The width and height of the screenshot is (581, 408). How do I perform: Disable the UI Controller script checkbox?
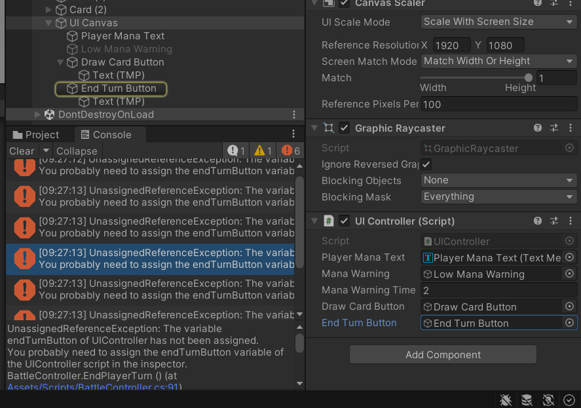[345, 221]
